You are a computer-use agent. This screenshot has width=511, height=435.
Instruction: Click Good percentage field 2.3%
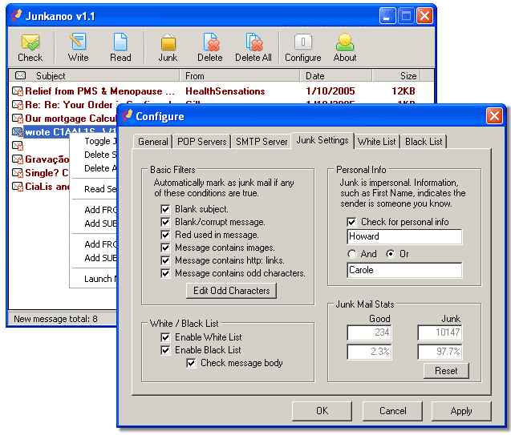(x=369, y=352)
